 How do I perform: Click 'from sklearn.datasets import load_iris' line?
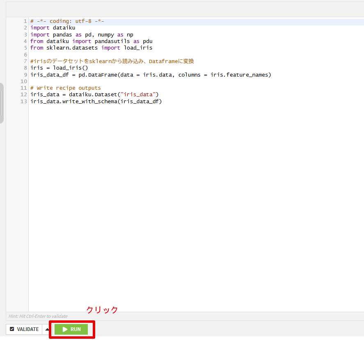[x=91, y=48]
